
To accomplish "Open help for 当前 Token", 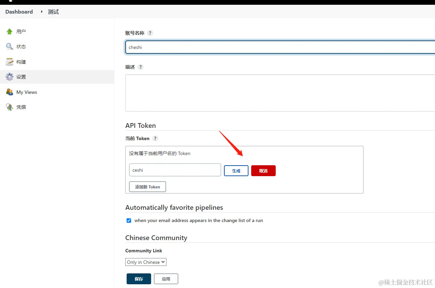I will [155, 138].
